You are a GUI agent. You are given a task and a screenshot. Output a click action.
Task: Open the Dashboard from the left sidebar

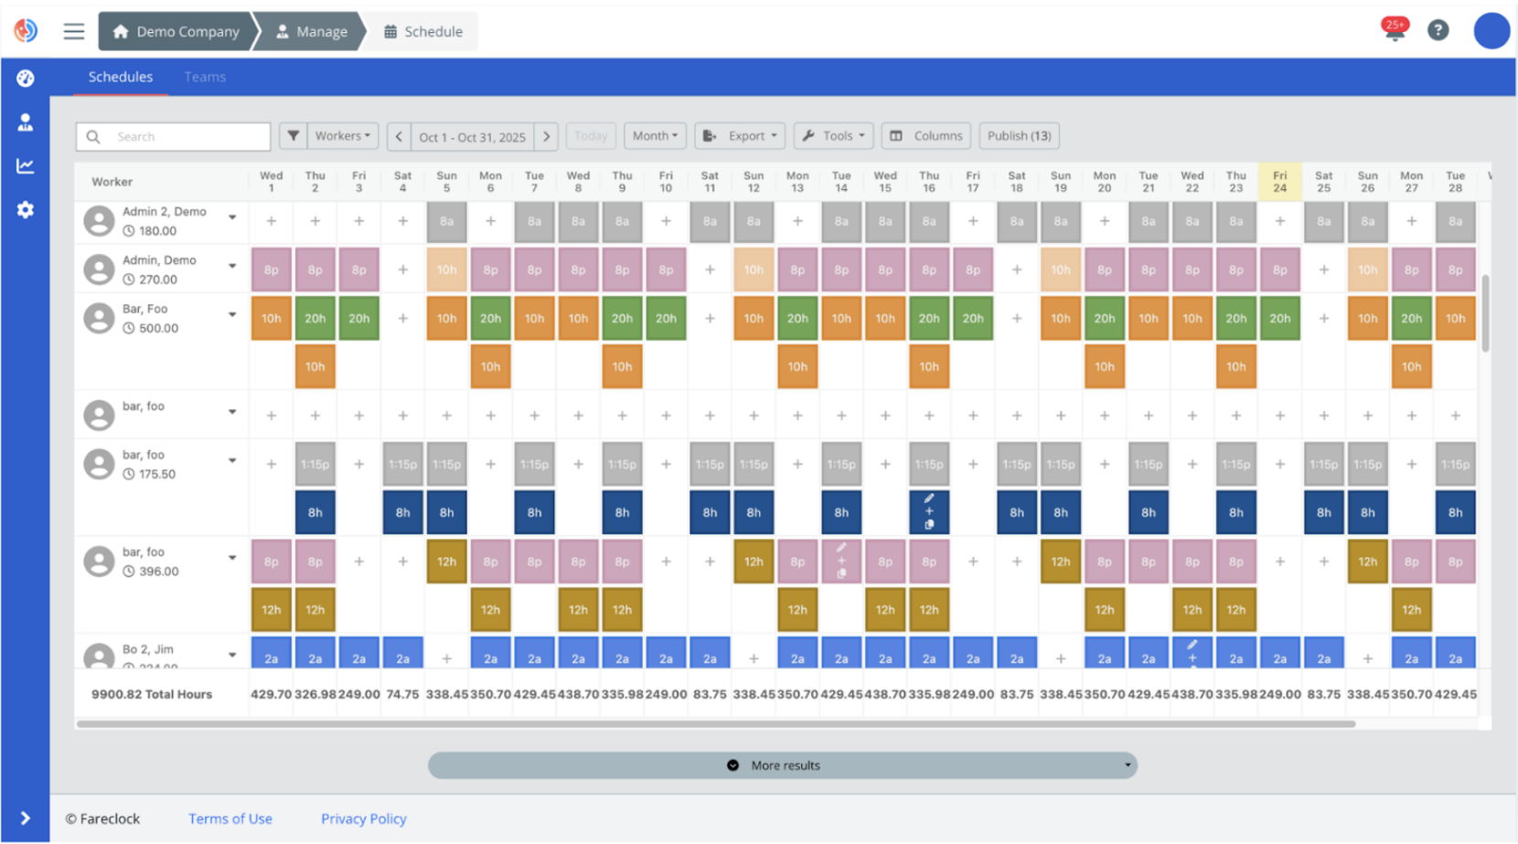(x=25, y=78)
